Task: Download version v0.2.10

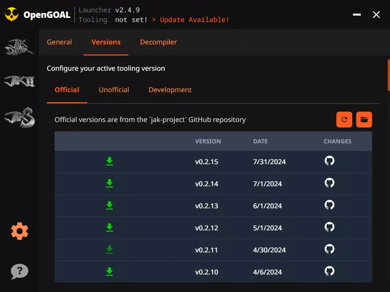Action: click(x=109, y=272)
